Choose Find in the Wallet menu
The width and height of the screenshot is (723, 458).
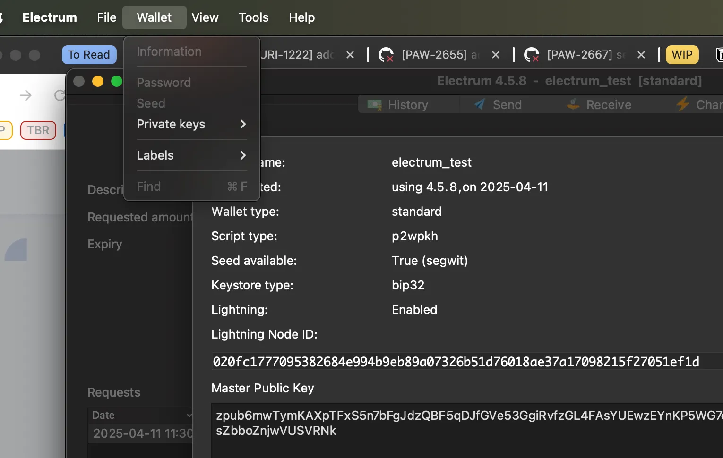tap(191, 187)
